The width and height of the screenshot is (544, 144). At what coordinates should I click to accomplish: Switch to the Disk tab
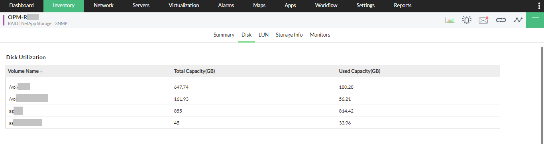(x=246, y=35)
